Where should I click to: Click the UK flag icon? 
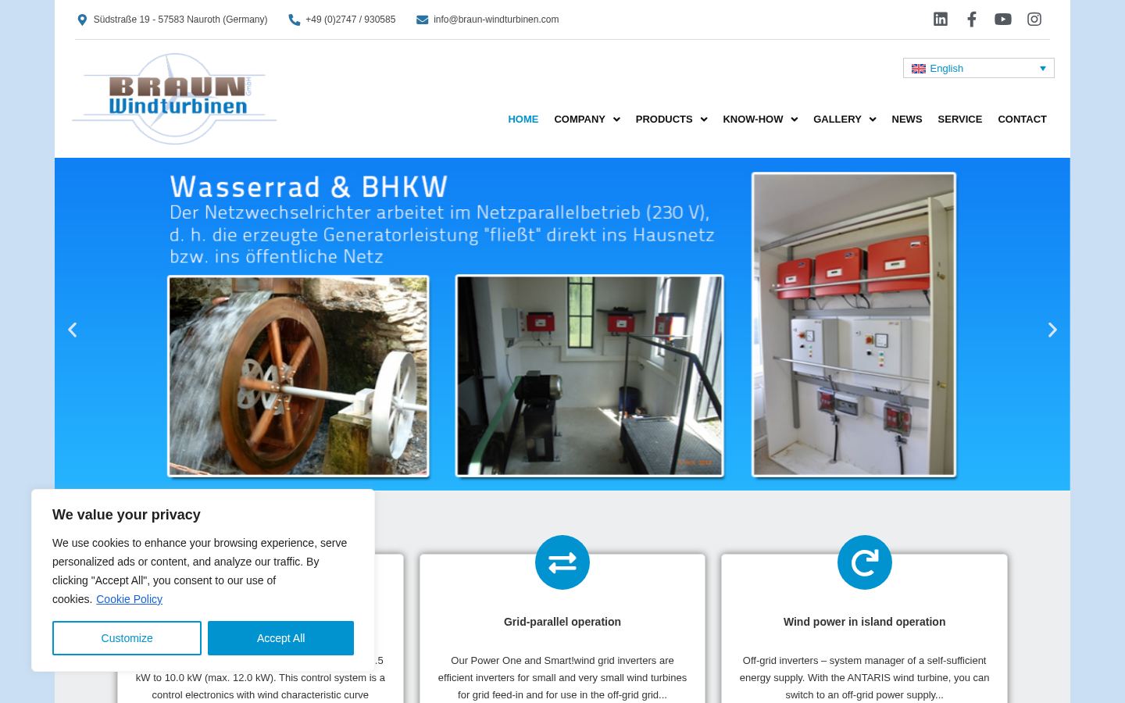[919, 69]
